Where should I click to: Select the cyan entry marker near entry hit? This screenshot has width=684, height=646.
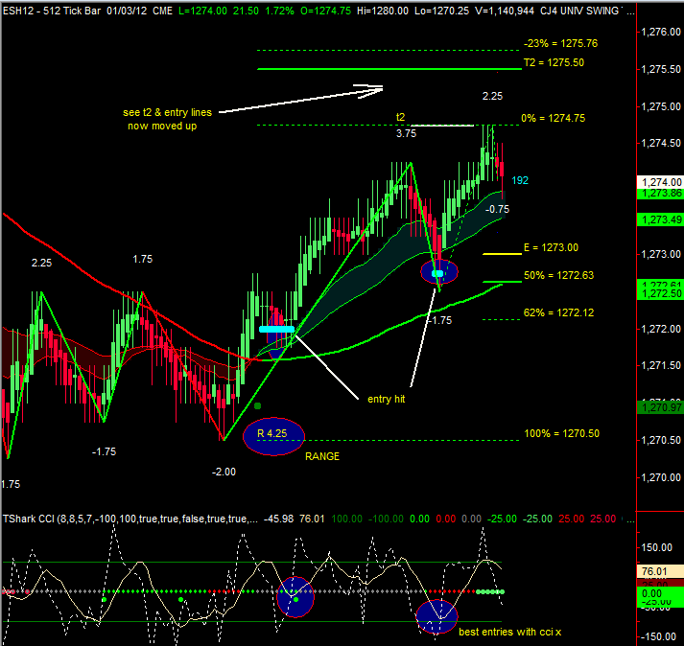277,329
